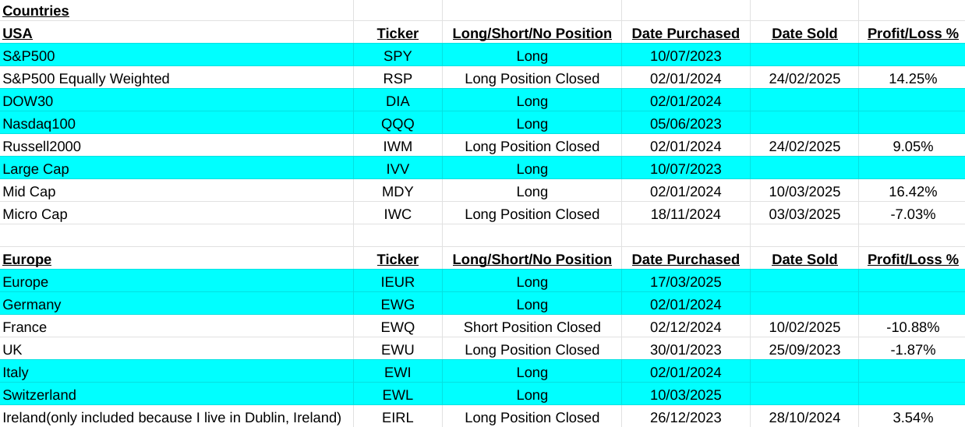
Task: Select the IEUR ticker cell
Action: [x=398, y=282]
